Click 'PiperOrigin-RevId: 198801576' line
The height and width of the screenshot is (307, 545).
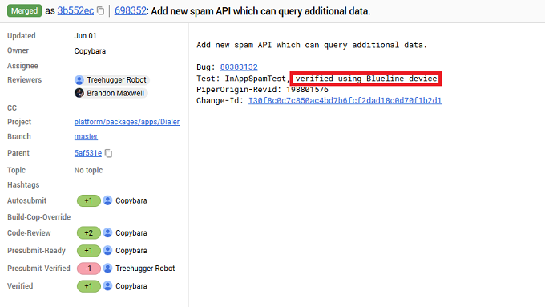click(262, 89)
